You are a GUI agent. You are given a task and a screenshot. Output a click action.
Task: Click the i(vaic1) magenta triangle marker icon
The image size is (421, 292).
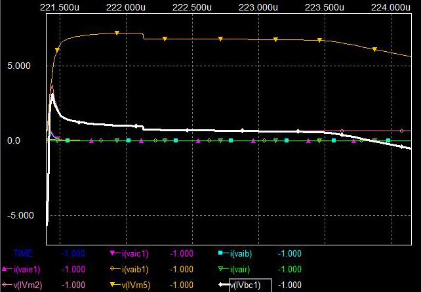click(x=113, y=253)
